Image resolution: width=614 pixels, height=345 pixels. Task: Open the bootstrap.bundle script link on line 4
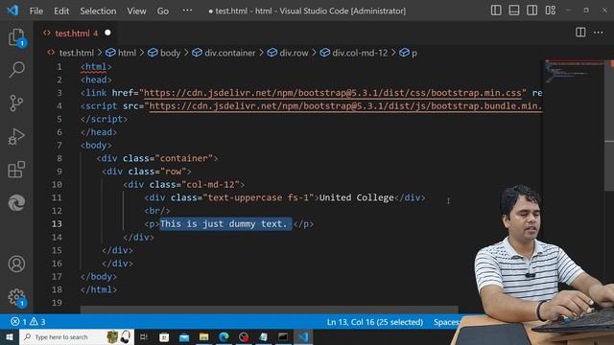345,106
